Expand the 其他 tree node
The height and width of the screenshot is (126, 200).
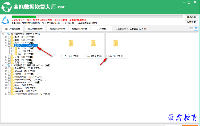[x=6, y=37]
